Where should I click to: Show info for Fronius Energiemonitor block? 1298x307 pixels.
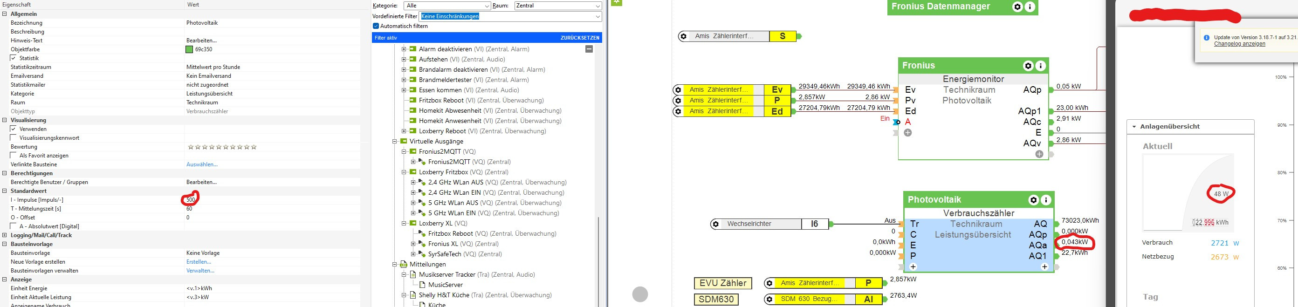[x=1041, y=66]
